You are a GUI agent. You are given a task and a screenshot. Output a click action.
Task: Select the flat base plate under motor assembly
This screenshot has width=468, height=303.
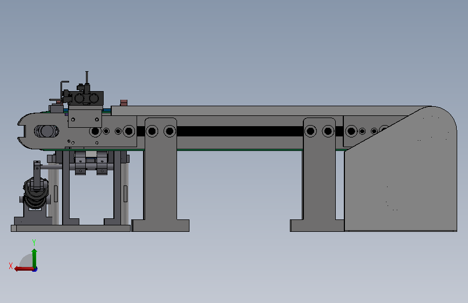71,228
